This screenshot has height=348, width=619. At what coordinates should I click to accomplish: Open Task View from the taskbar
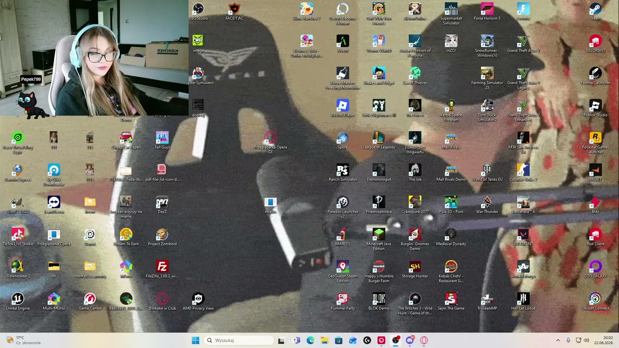(281, 340)
